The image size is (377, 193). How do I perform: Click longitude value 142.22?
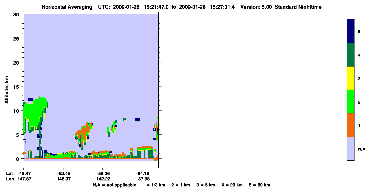pos(103,179)
